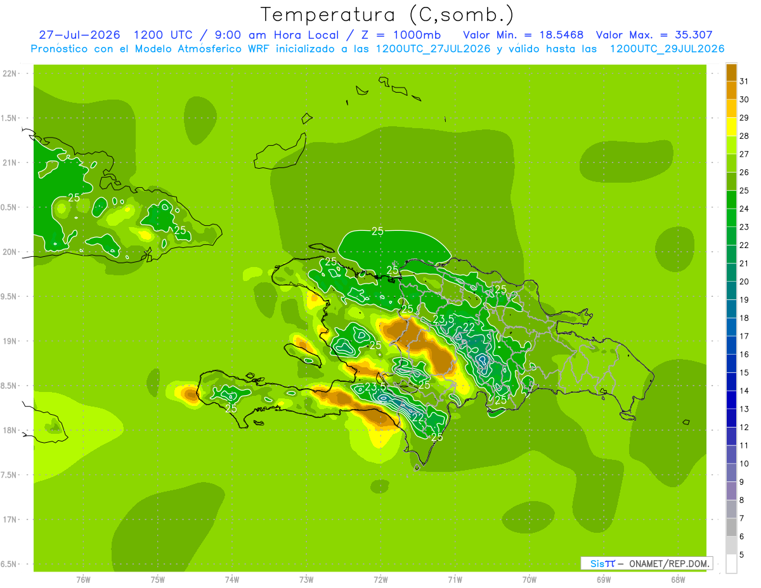Click the "68W" longitude axis label
Image resolution: width=761 pixels, height=588 pixels.
click(678, 580)
